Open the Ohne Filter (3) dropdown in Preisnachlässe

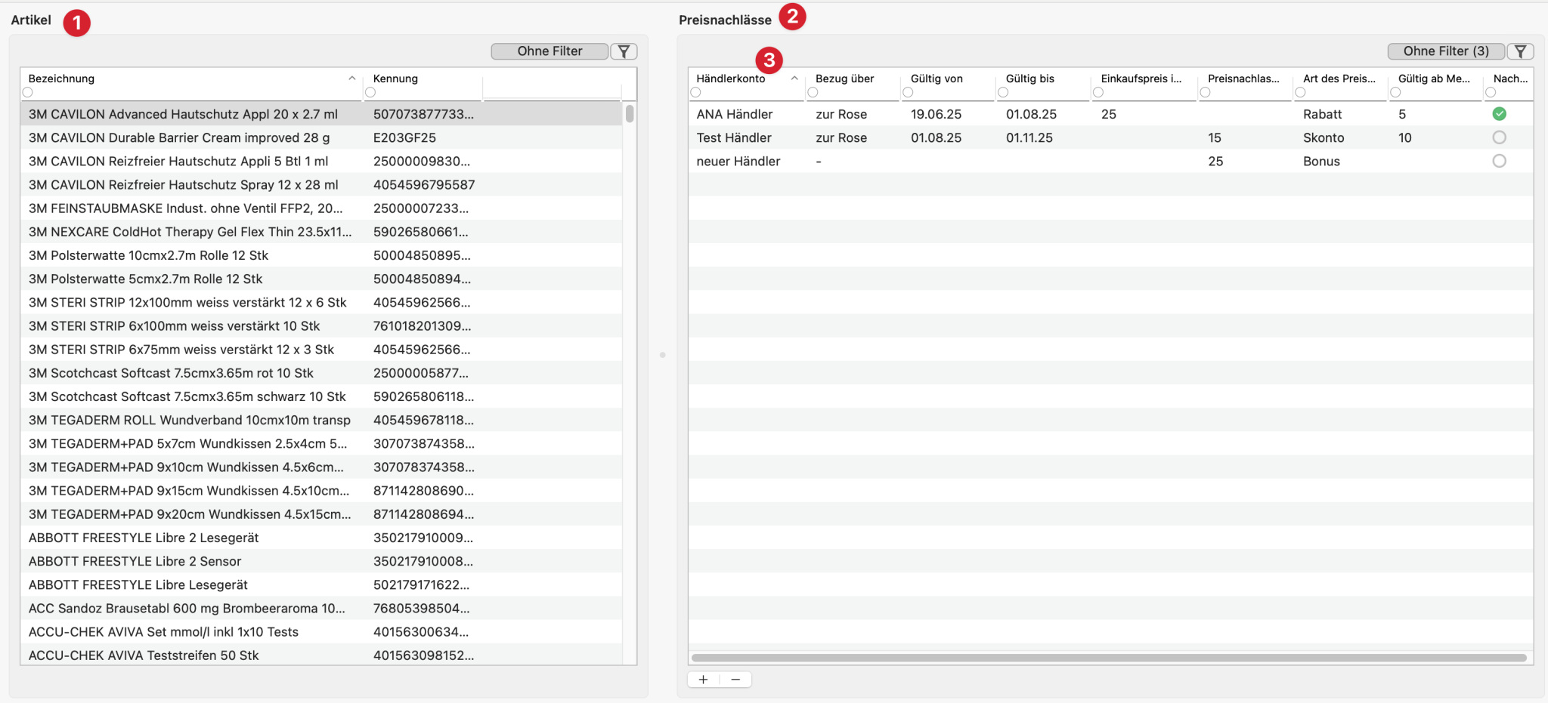point(1446,51)
